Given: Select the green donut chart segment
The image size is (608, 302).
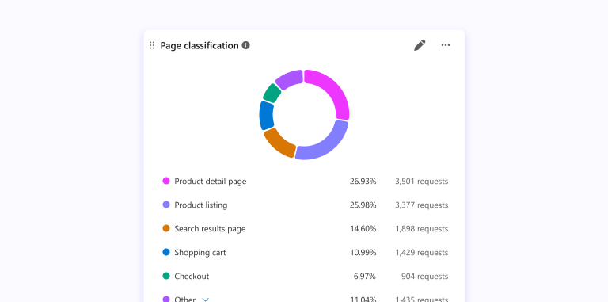Looking at the screenshot, I should tap(272, 93).
